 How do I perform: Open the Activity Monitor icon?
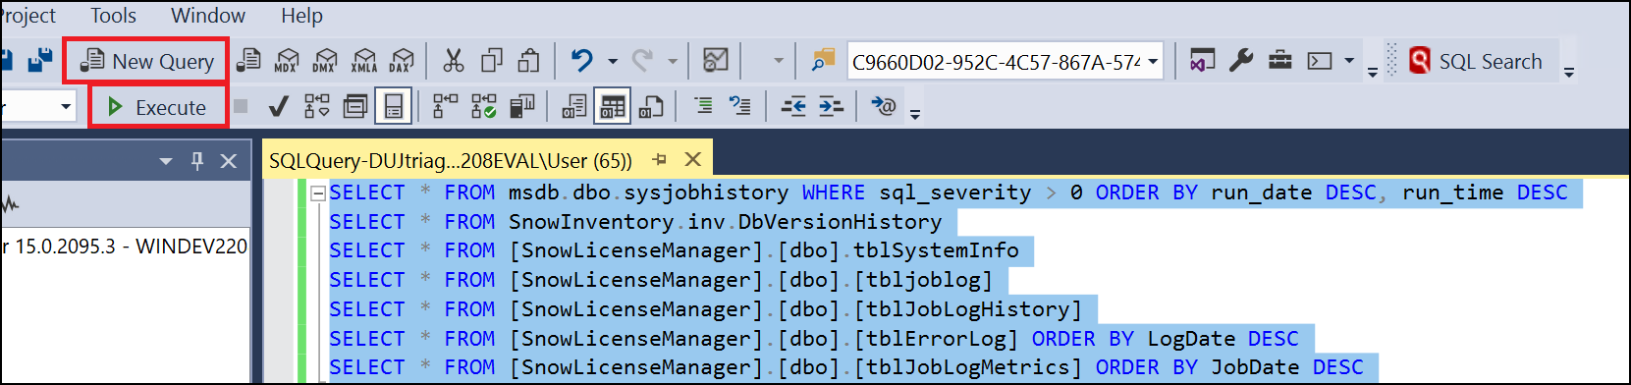pos(716,61)
